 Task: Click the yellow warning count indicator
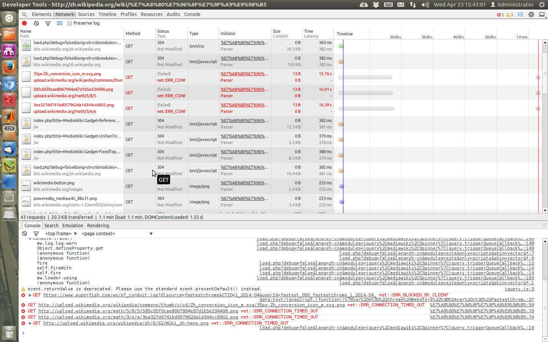pos(510,15)
